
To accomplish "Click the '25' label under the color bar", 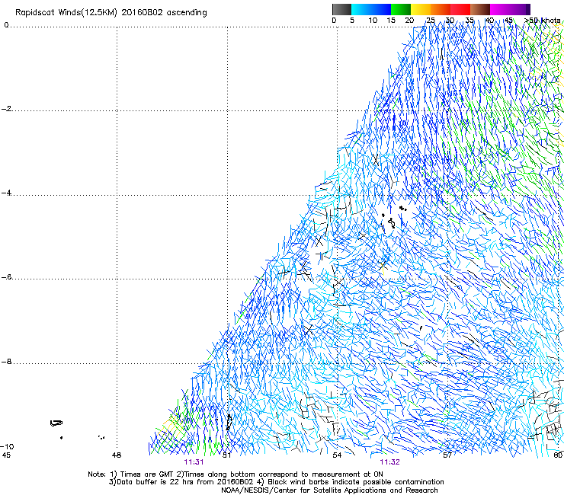I will 431,21.
